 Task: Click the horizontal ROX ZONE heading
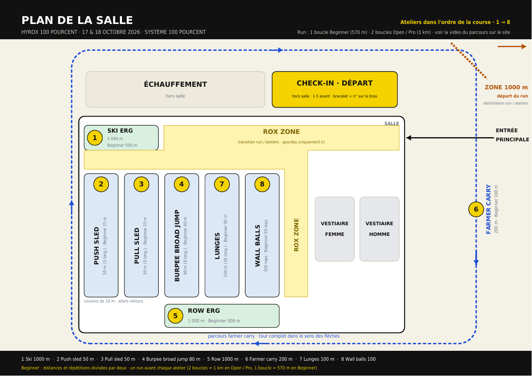tap(282, 132)
